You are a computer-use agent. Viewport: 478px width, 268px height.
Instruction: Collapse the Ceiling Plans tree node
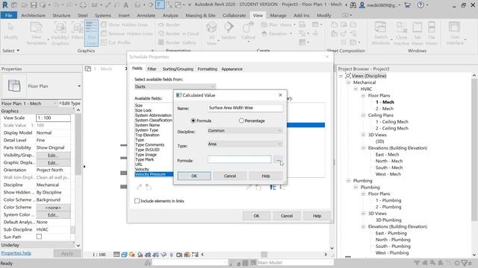(363, 115)
